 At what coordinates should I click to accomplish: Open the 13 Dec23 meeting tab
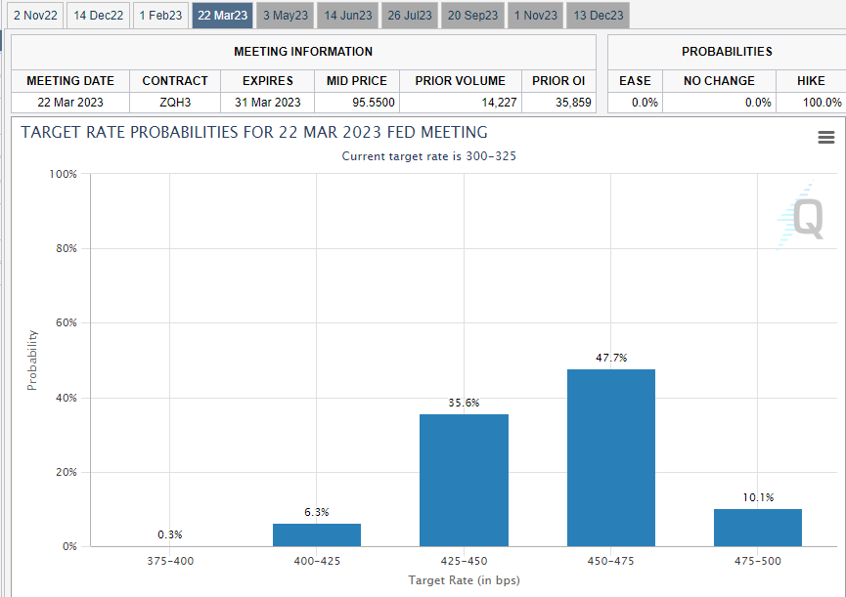pos(599,16)
